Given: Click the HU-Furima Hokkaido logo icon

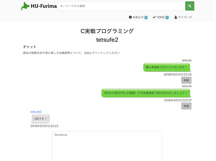Looking at the screenshot, I should [25, 6].
